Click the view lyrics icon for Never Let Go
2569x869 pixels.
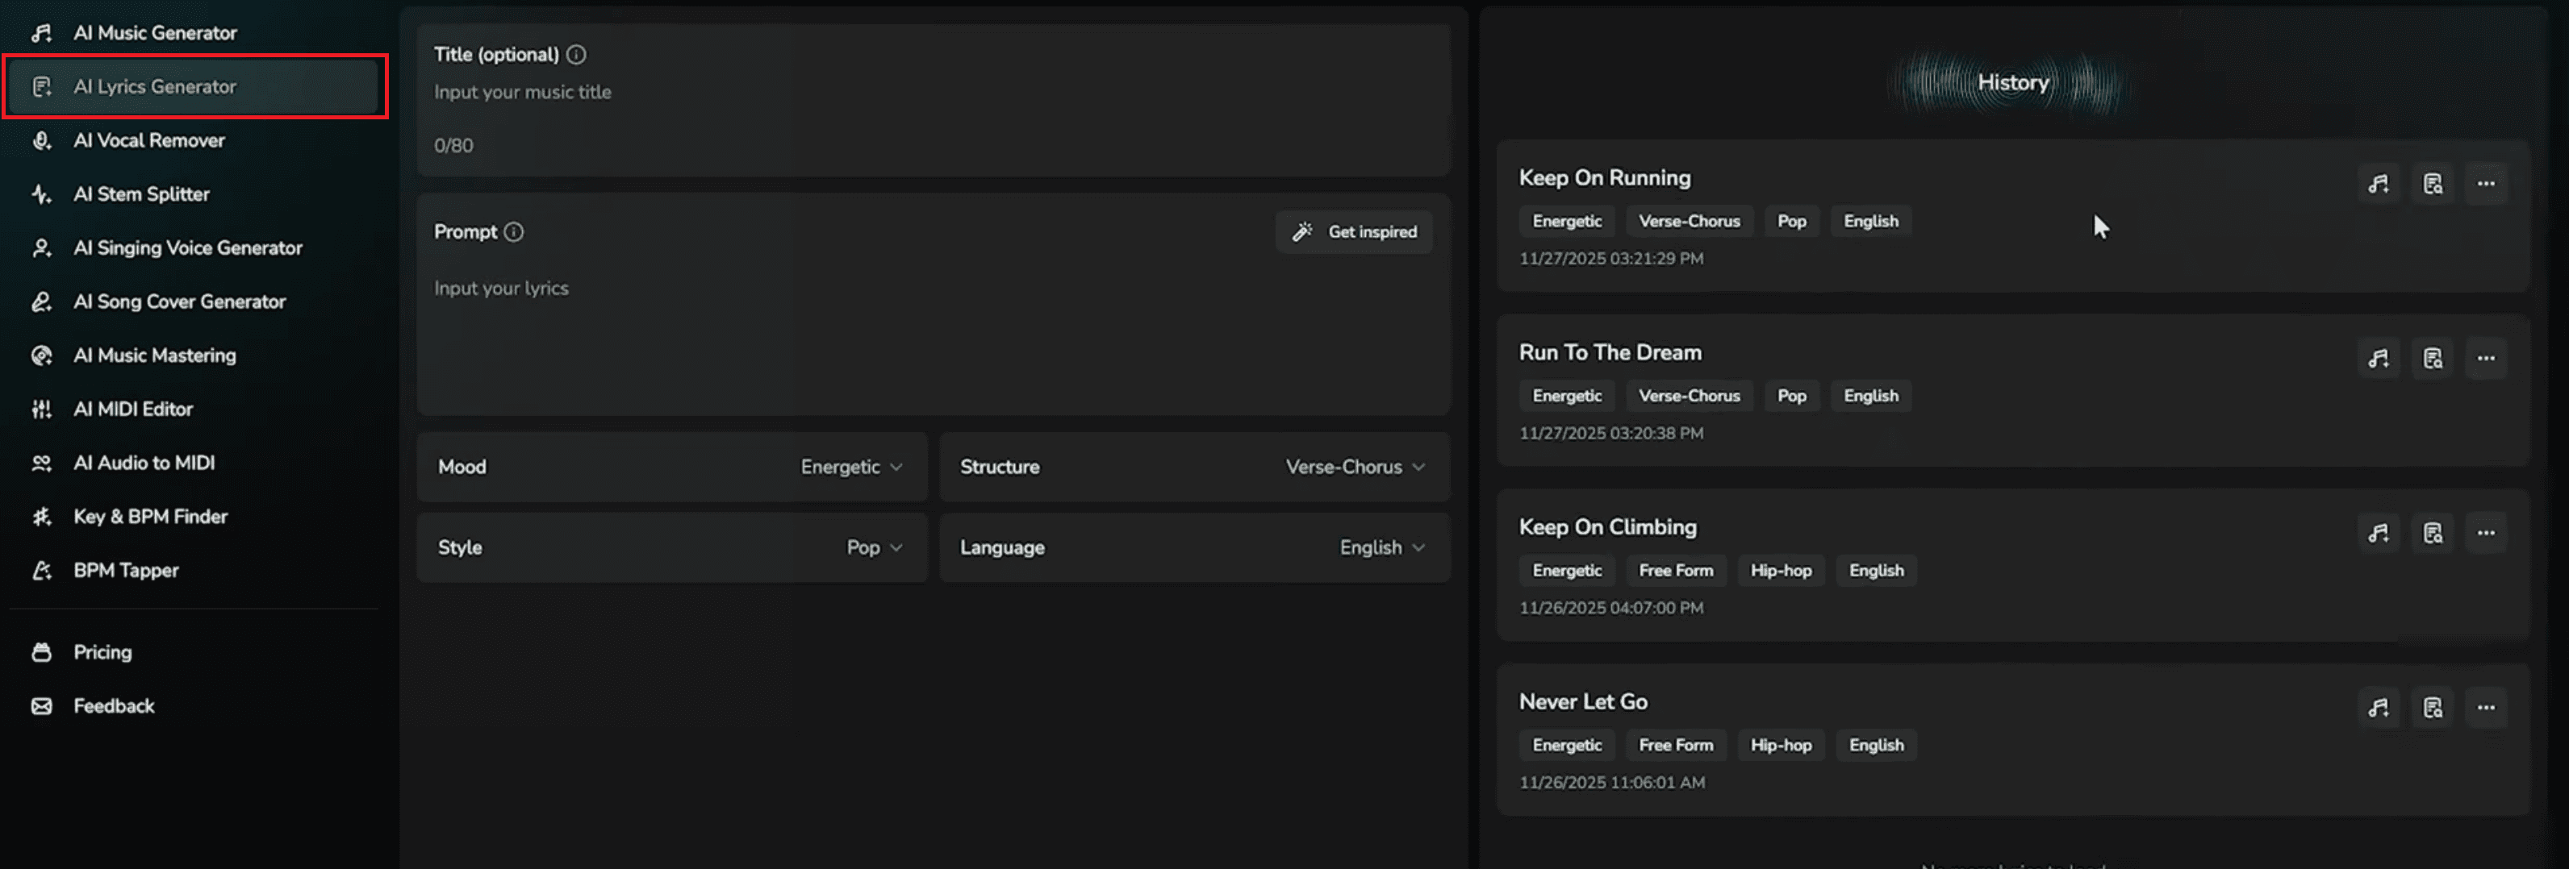point(2433,708)
